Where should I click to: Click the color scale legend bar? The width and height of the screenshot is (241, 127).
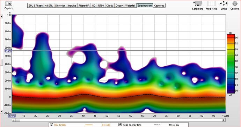(x=231, y=64)
